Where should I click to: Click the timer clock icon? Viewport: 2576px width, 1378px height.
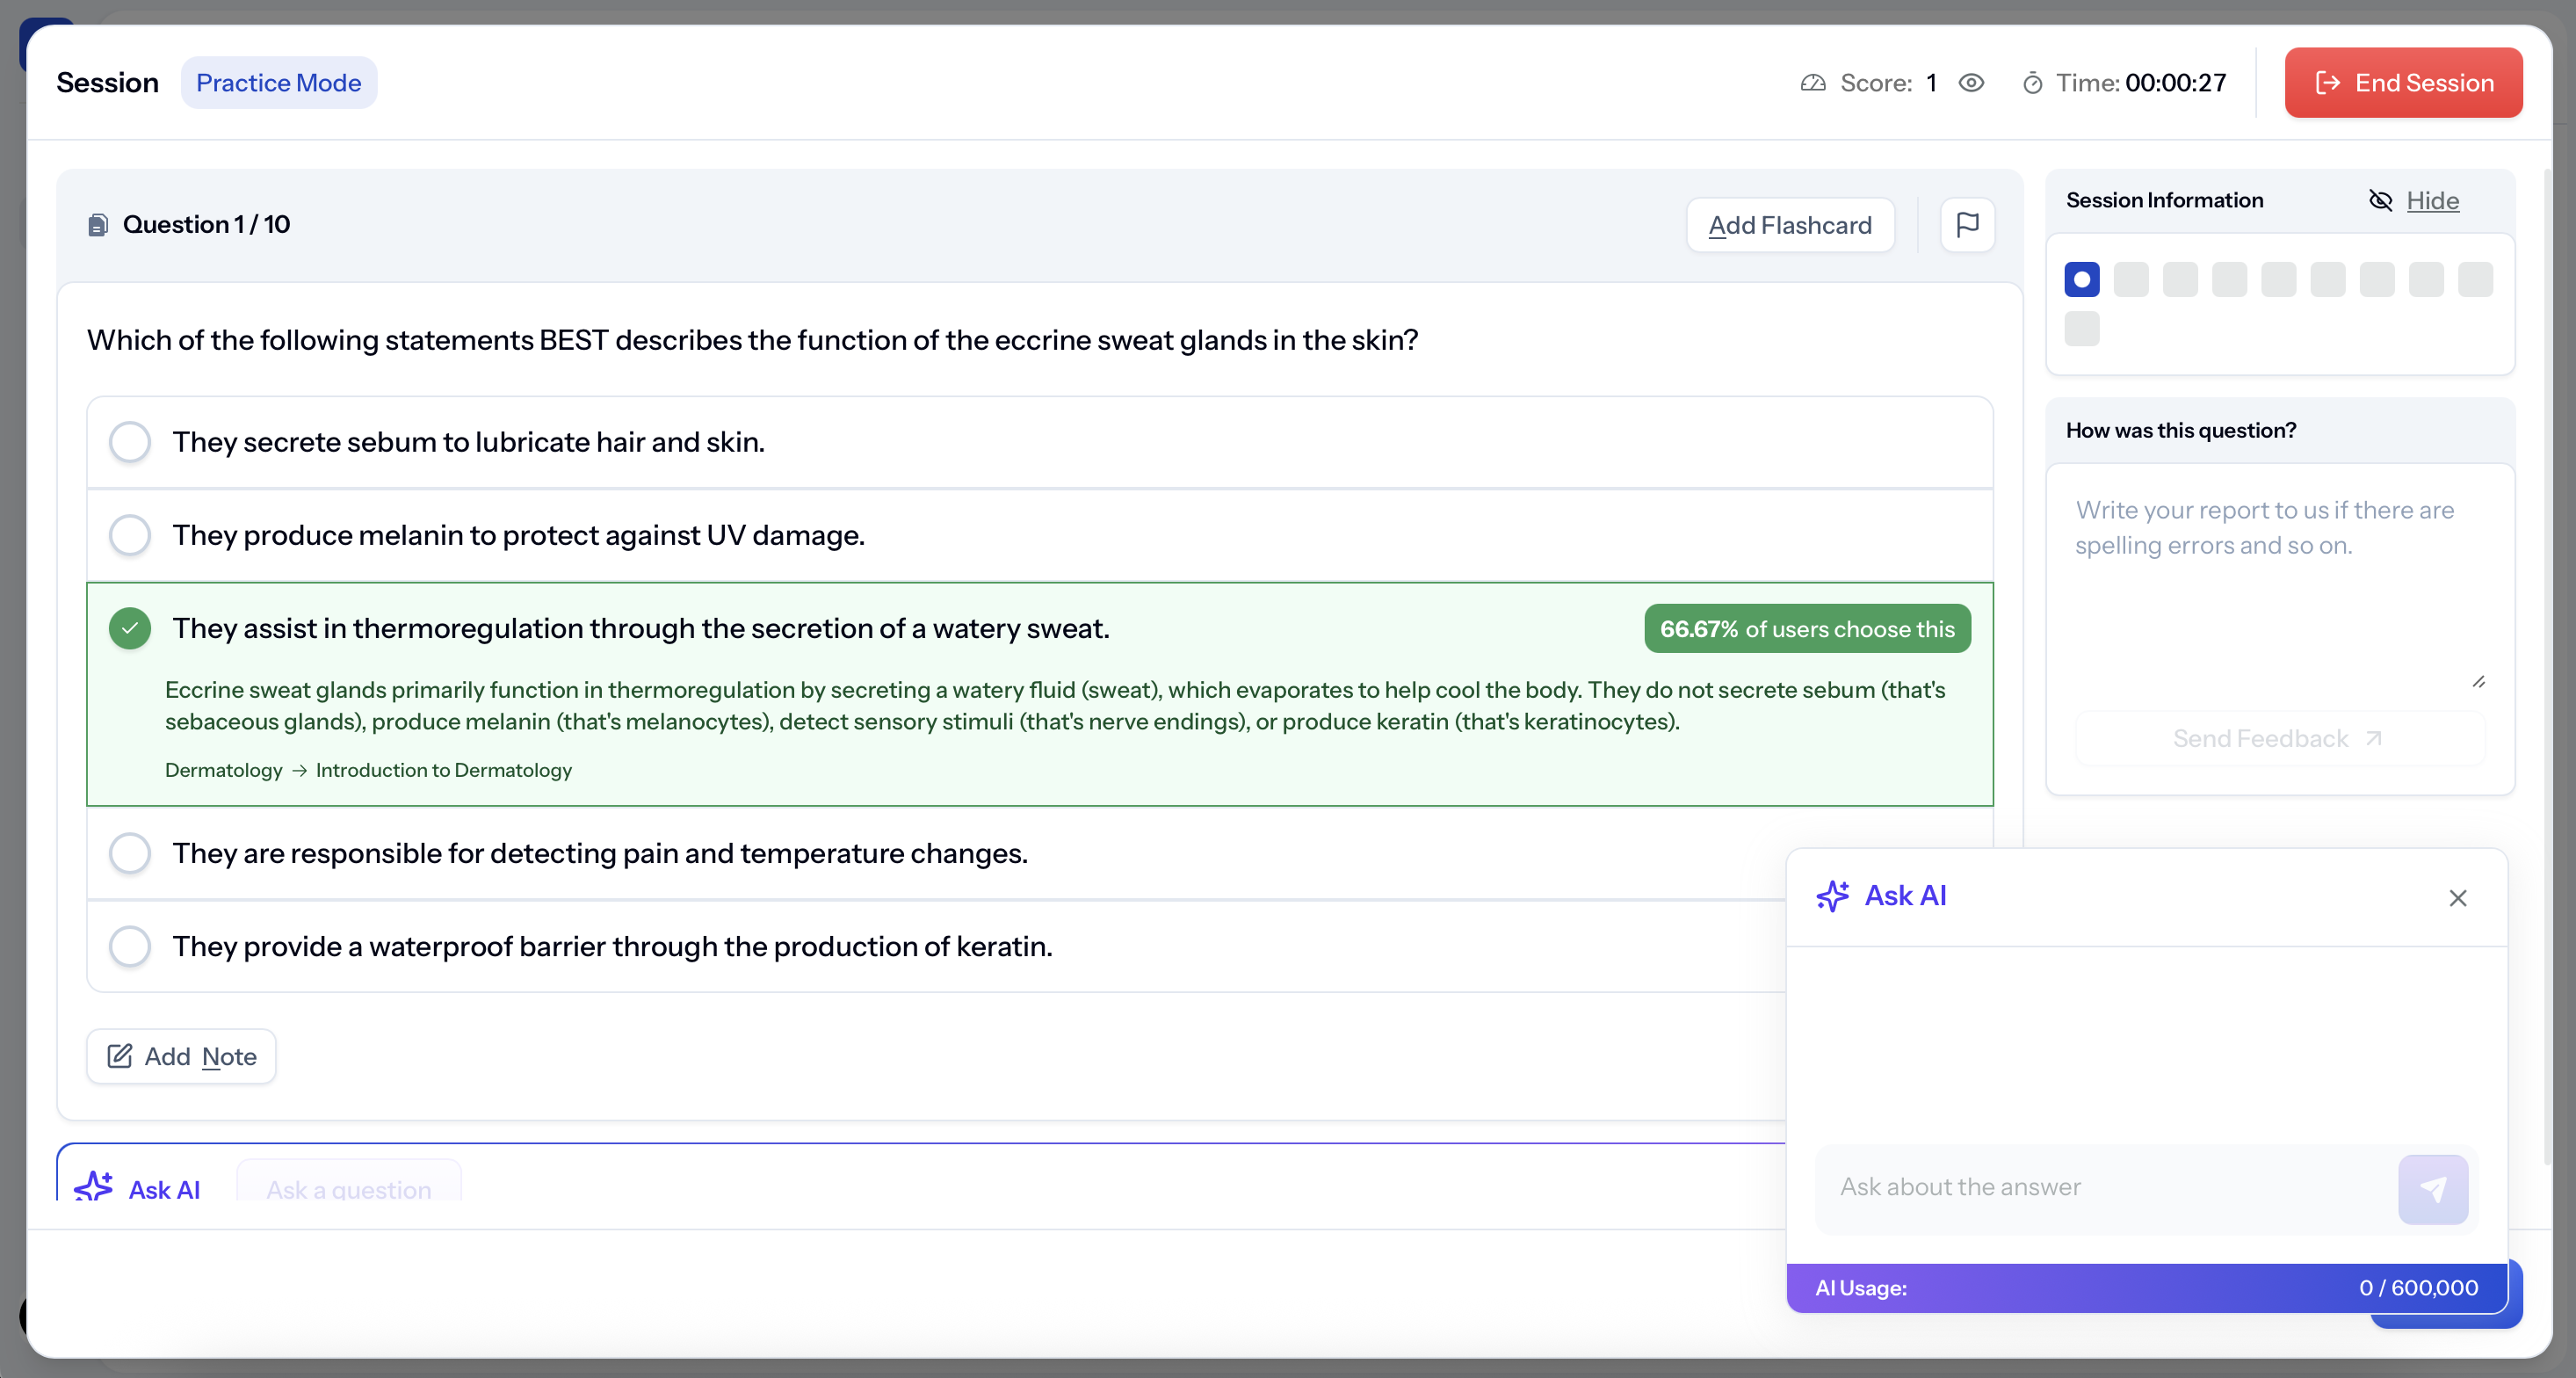click(x=2032, y=83)
